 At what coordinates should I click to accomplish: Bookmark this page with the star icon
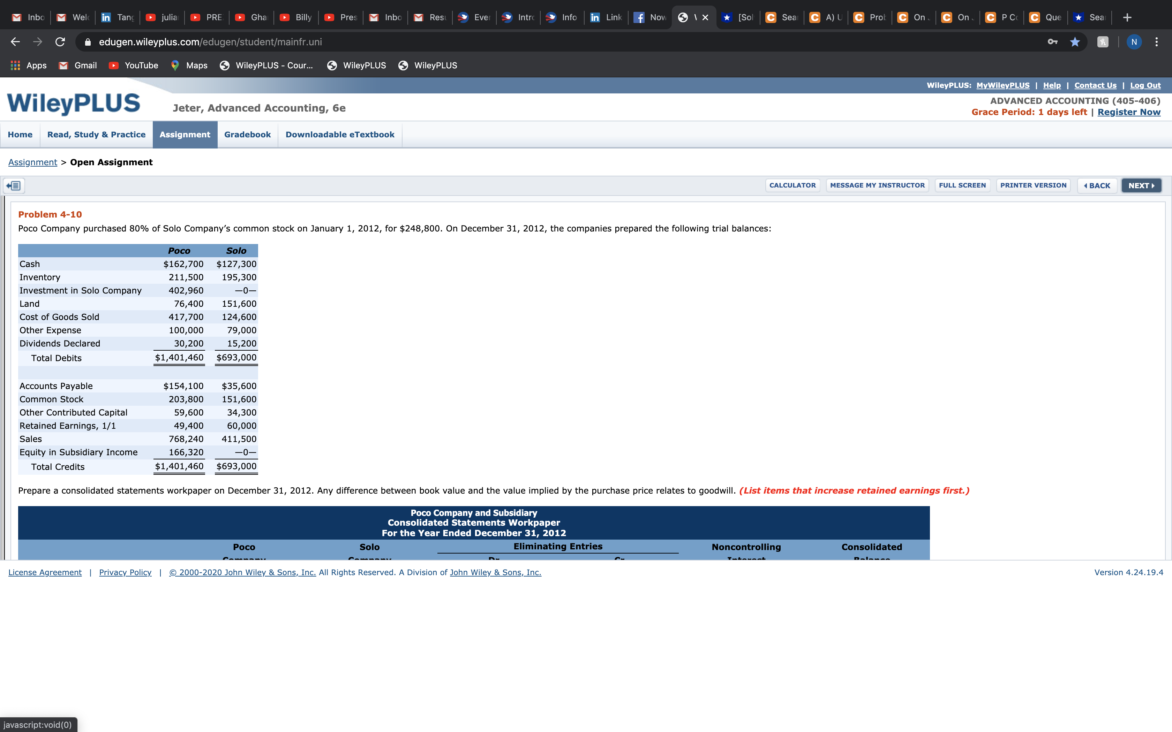1075,42
